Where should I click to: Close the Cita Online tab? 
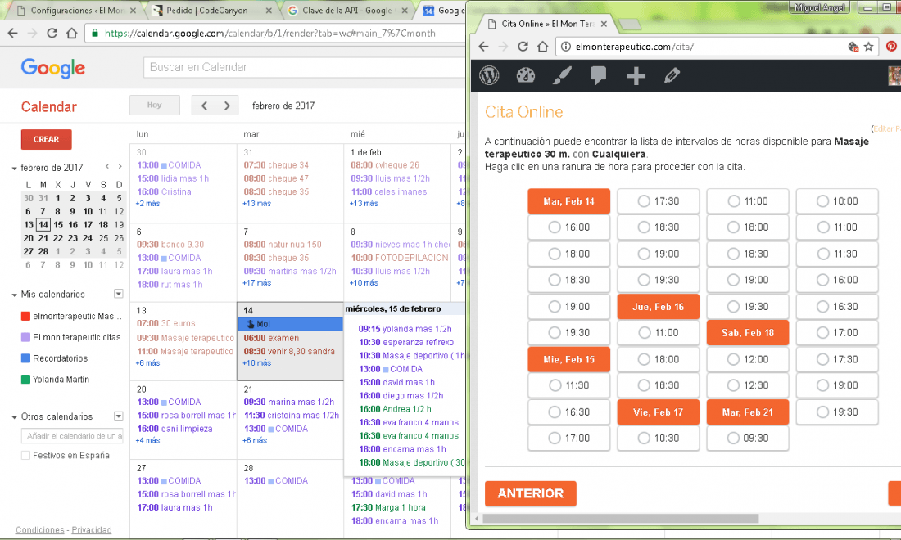(x=604, y=24)
